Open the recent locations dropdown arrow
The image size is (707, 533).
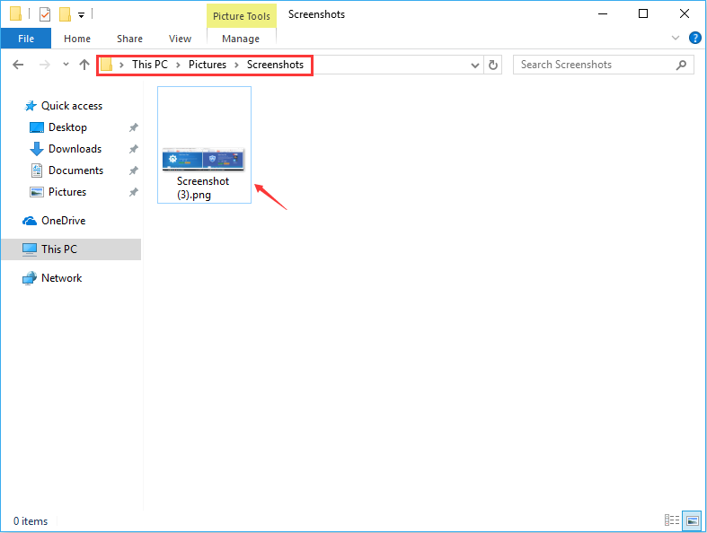coord(66,65)
